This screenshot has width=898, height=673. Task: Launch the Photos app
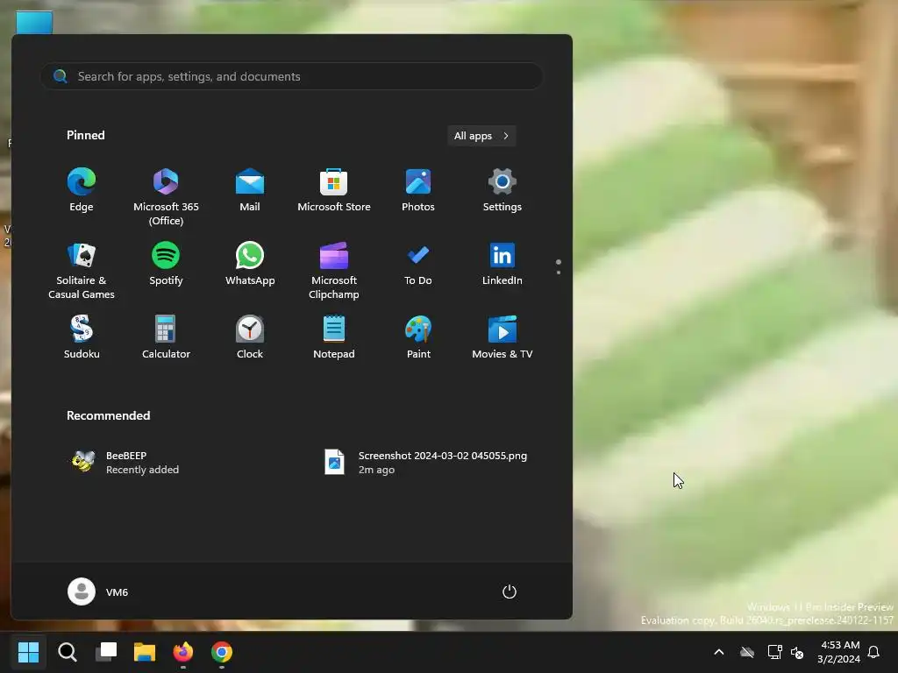pyautogui.click(x=418, y=191)
